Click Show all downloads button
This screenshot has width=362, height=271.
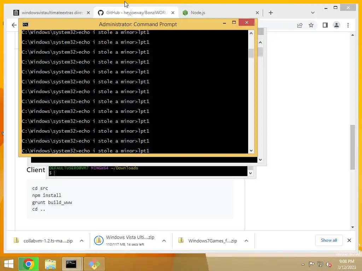329,240
